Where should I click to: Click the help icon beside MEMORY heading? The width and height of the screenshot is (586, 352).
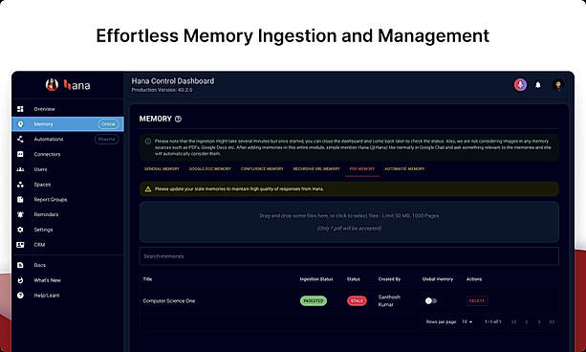click(178, 119)
